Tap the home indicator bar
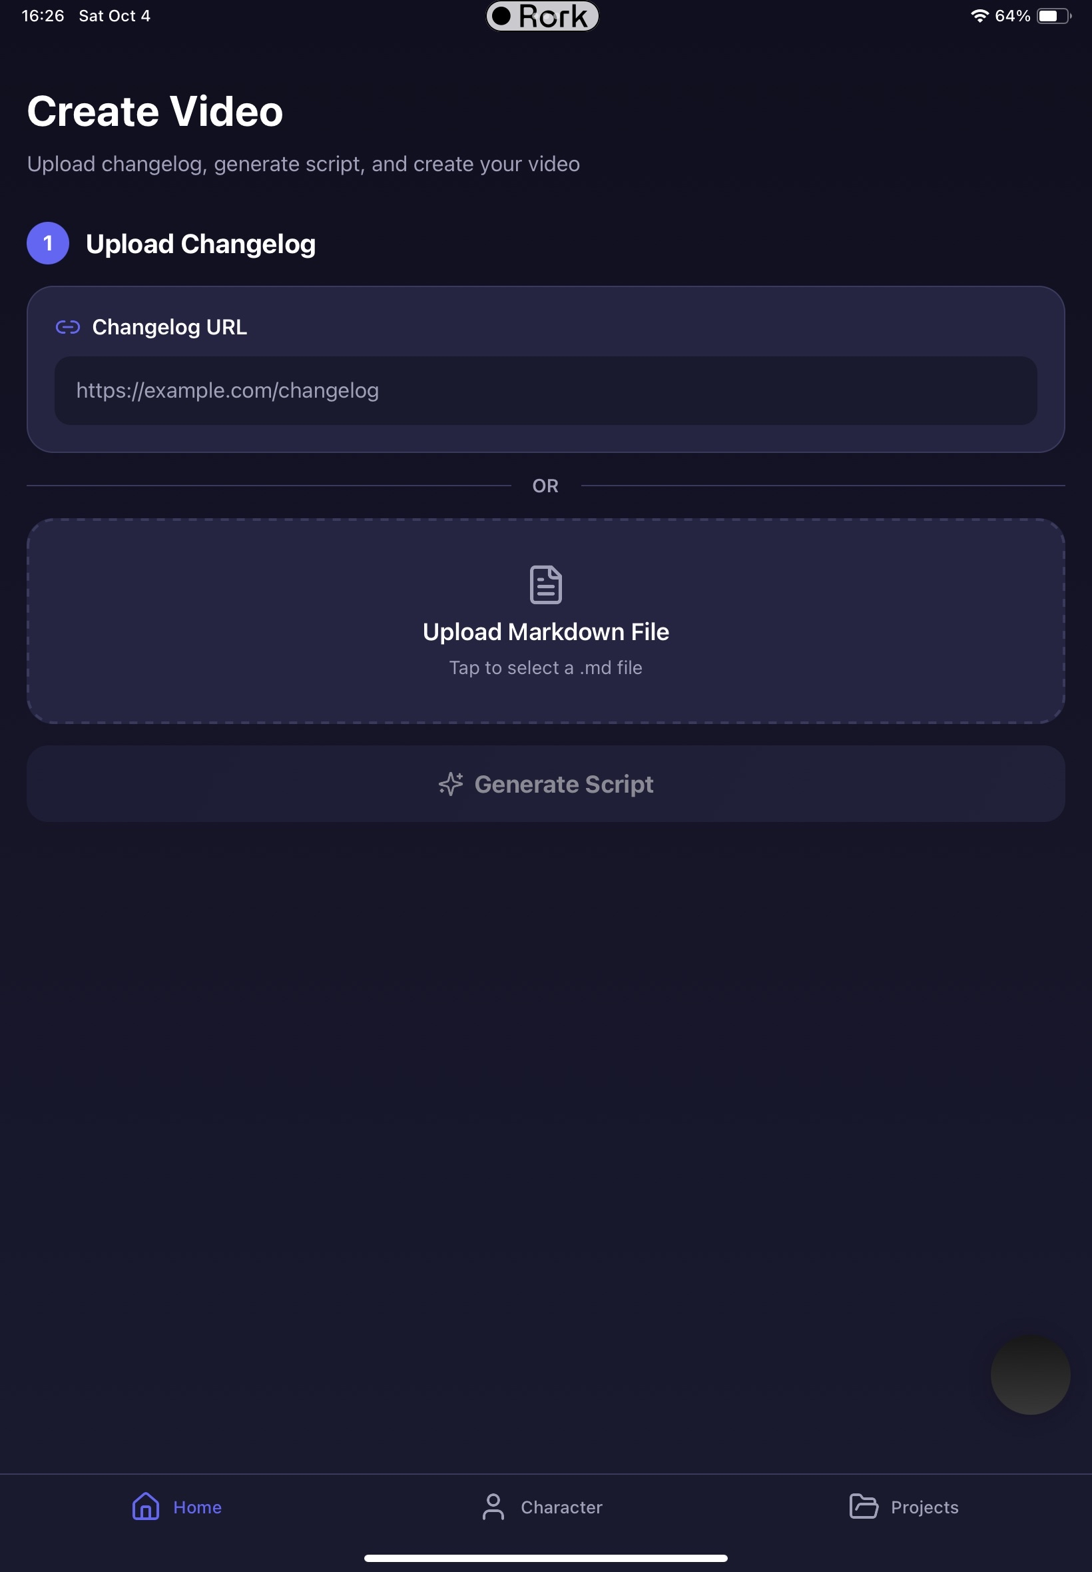The image size is (1092, 1572). pyautogui.click(x=546, y=1557)
